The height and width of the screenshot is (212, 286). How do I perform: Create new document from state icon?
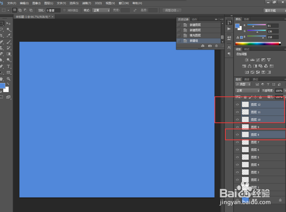(x=203, y=46)
